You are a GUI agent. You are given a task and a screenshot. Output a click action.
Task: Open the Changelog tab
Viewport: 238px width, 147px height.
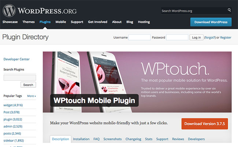tap(133, 139)
